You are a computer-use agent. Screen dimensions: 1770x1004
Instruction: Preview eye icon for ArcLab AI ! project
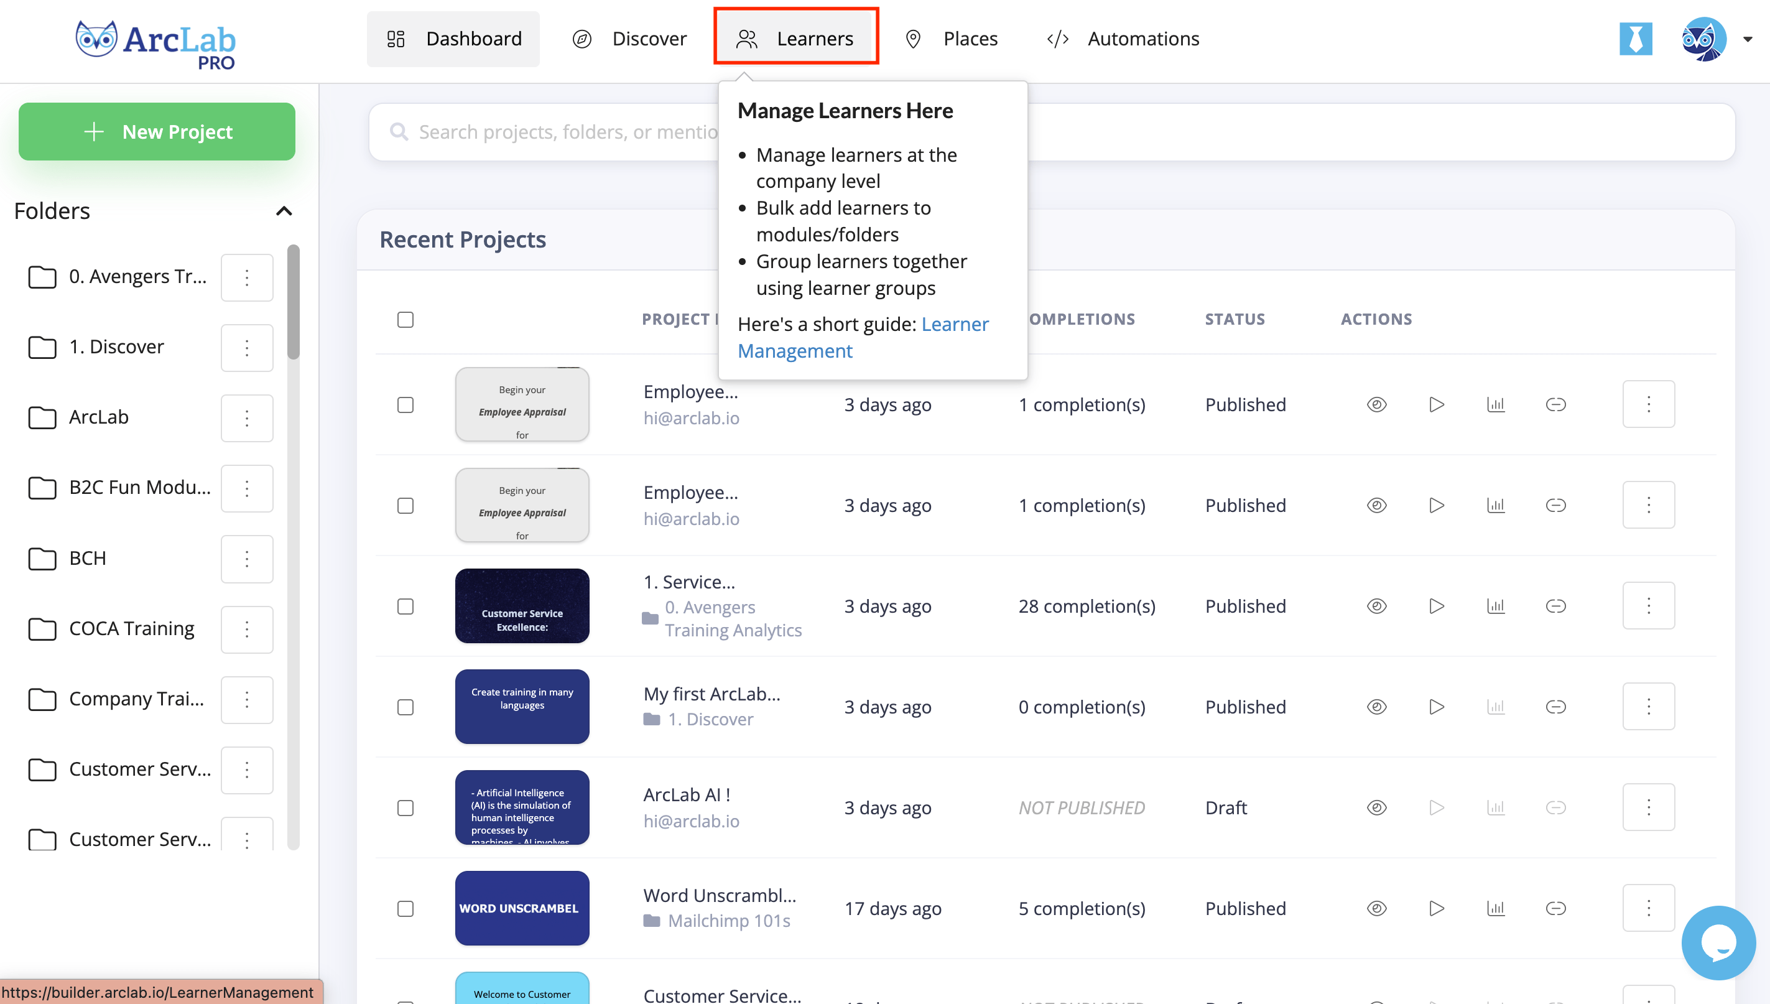pyautogui.click(x=1376, y=807)
